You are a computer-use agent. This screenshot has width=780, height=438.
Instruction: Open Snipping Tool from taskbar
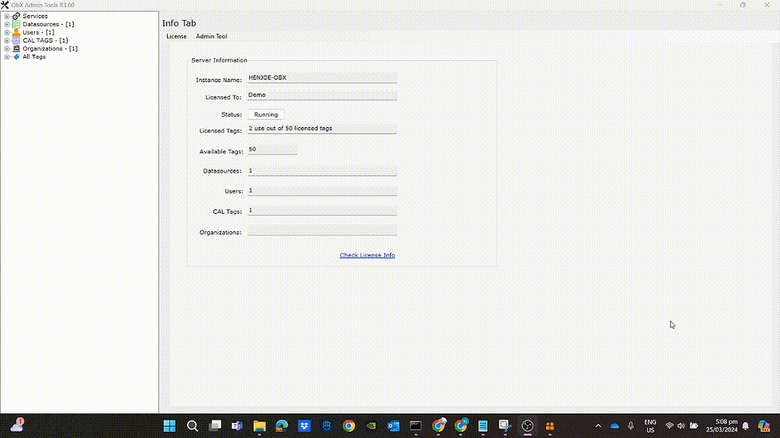tap(505, 425)
